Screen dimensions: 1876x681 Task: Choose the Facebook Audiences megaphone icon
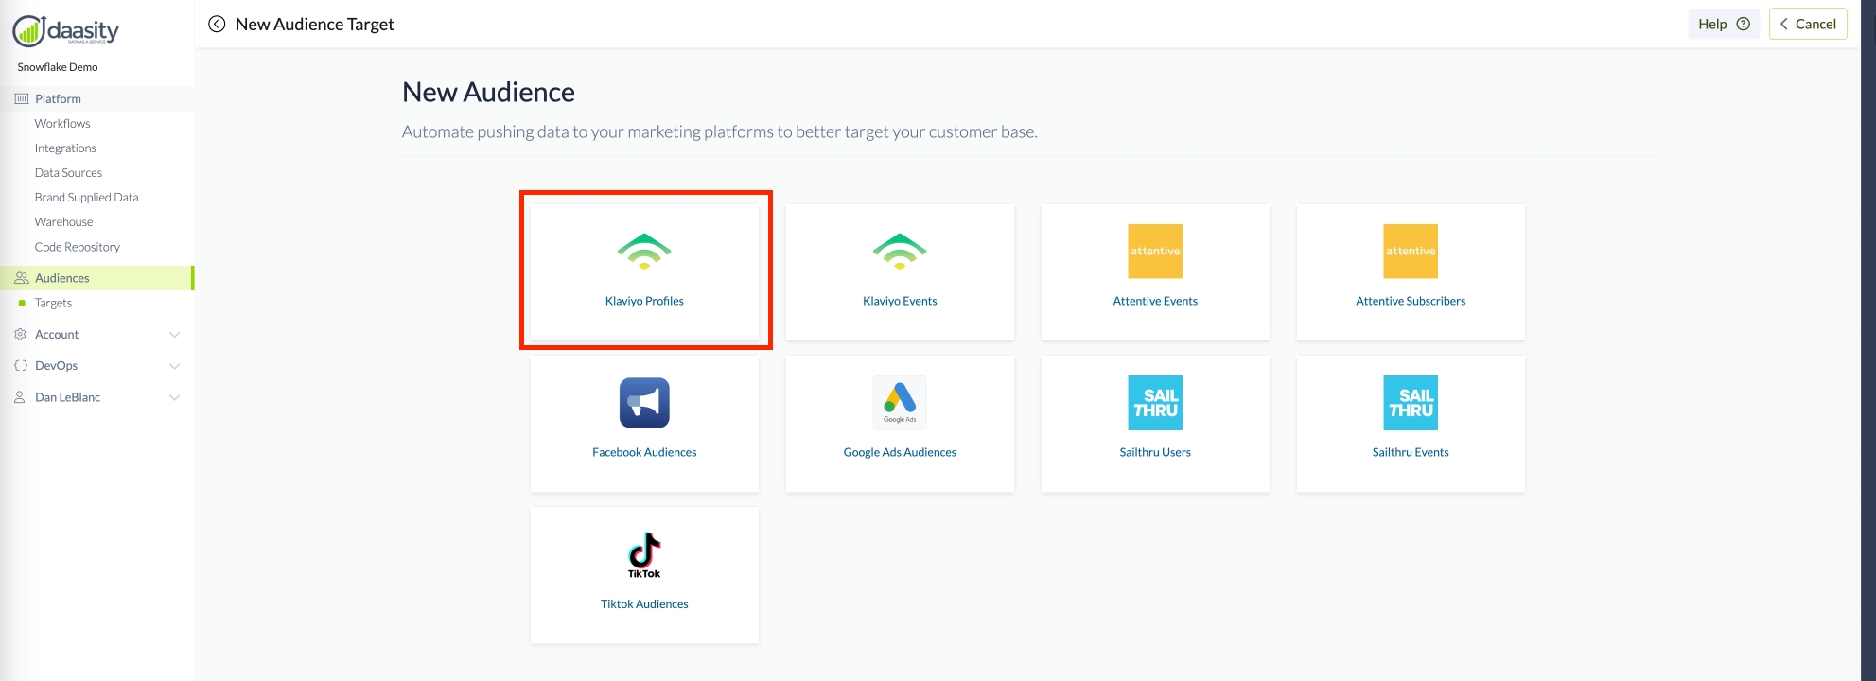[x=644, y=403]
